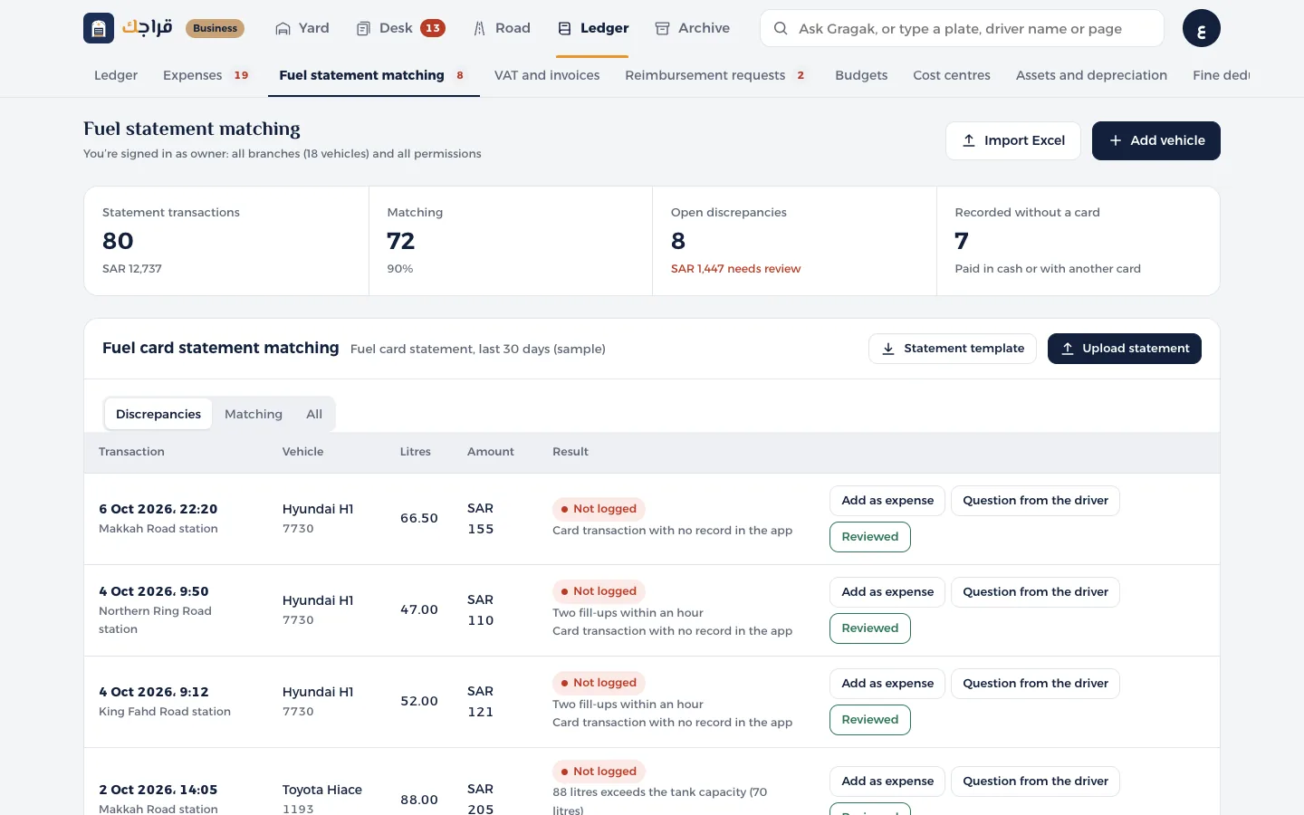
Task: Question the driver for 2 Oct 14:05 transaction
Action: tap(1035, 781)
